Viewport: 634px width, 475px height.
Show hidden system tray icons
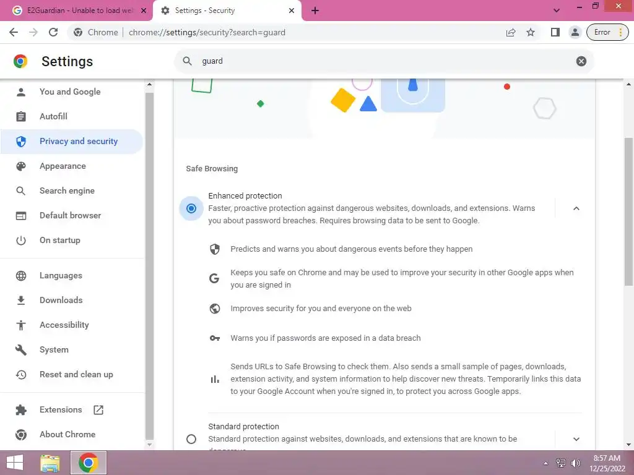click(545, 463)
